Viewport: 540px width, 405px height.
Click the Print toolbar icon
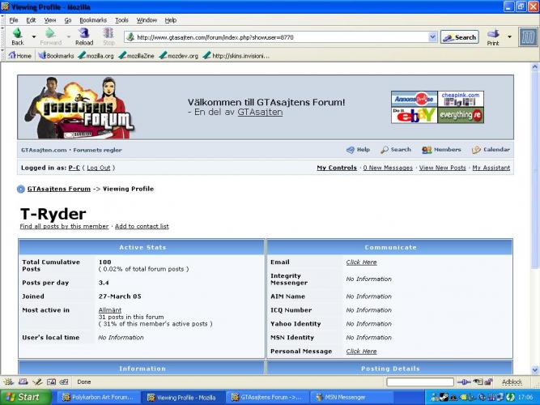[x=493, y=36]
